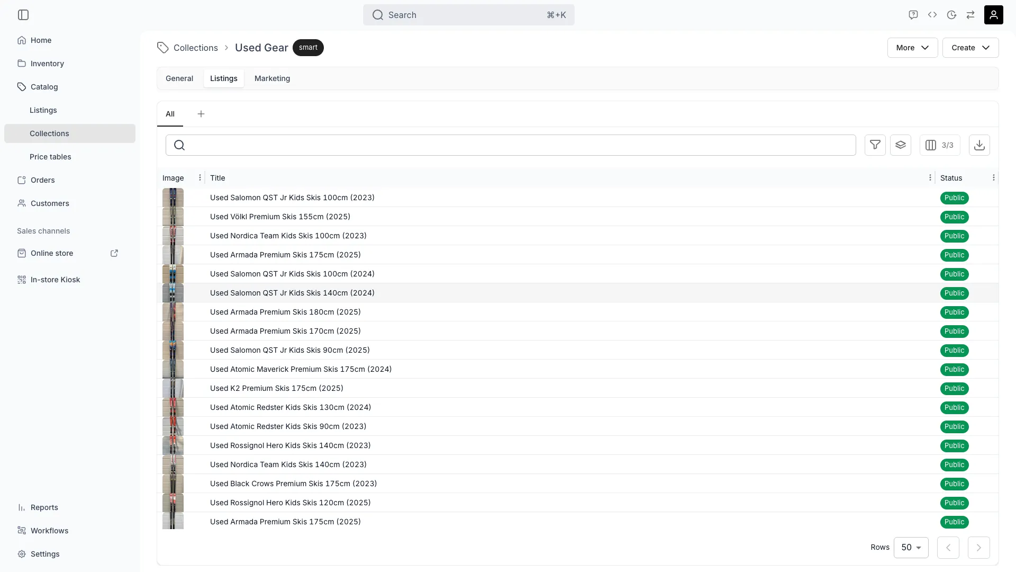
Task: Switch to the Listings tab
Action: (223, 78)
